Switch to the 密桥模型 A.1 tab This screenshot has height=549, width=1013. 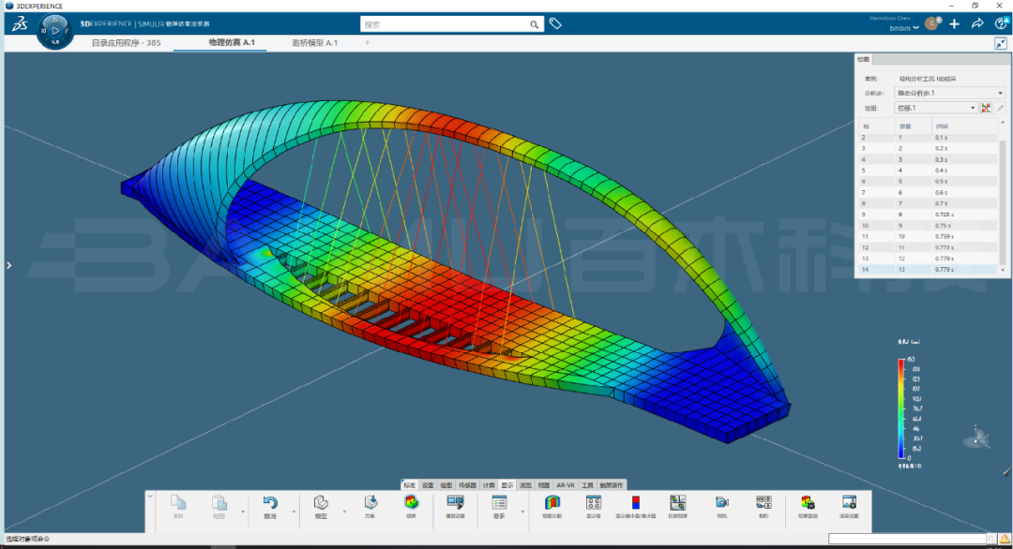point(314,43)
